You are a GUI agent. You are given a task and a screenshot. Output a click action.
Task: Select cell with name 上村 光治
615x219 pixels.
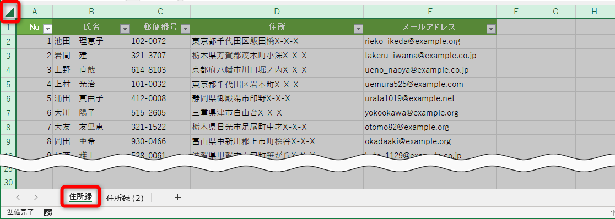click(91, 85)
